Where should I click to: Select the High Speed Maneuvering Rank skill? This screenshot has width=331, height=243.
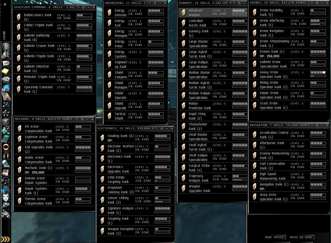click(288, 176)
